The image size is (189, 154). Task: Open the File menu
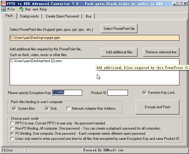coord(11,9)
